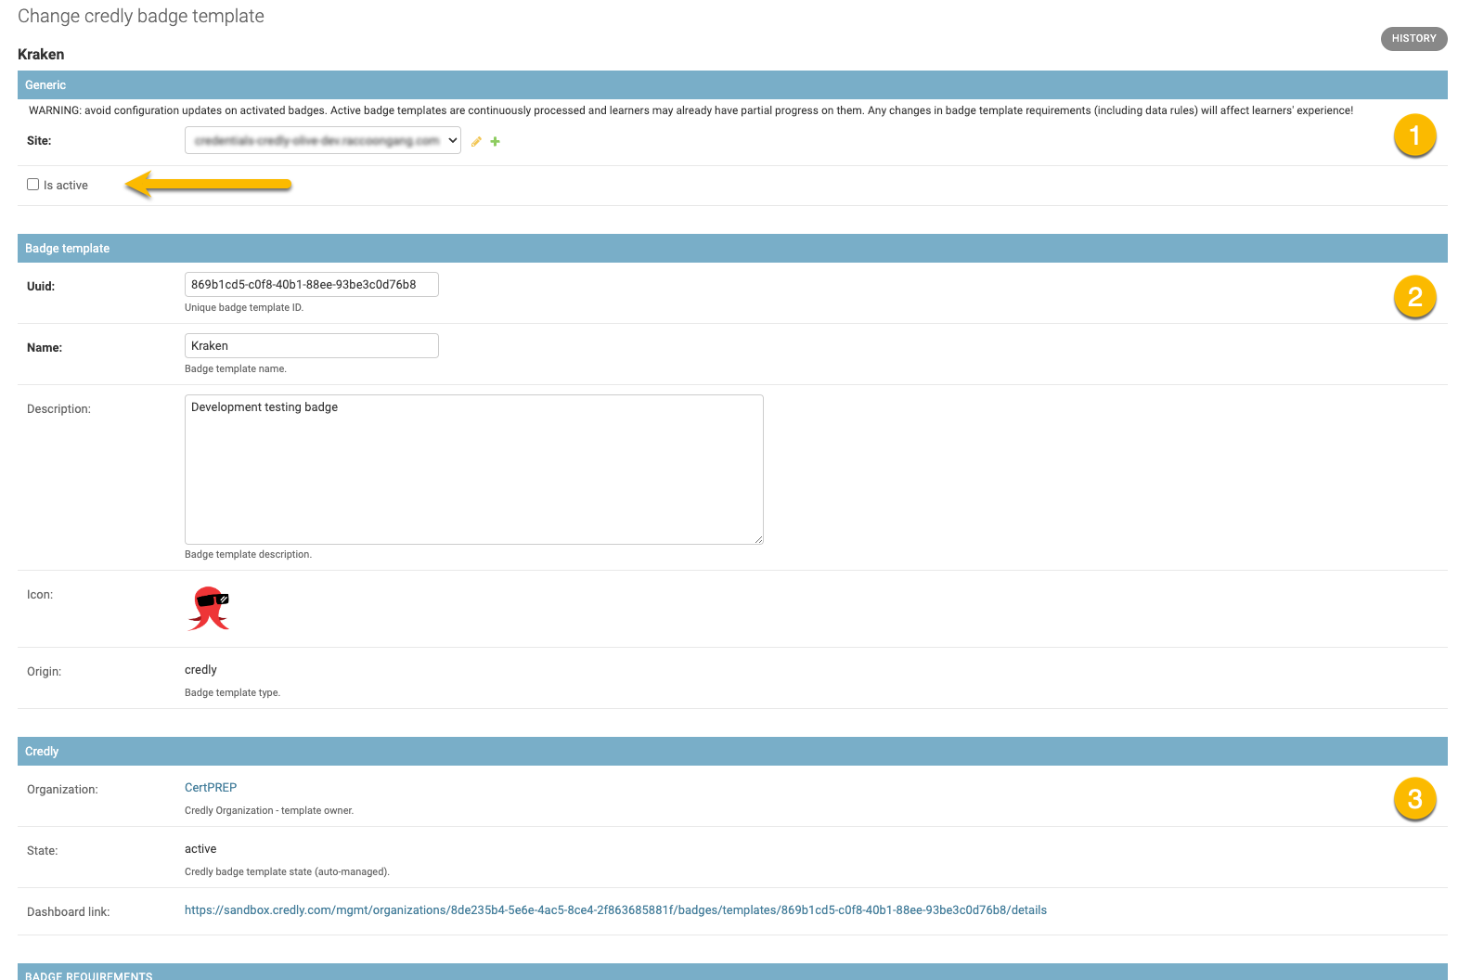The width and height of the screenshot is (1471, 980).
Task: Click yellow annotation circle number 1
Action: [1414, 135]
